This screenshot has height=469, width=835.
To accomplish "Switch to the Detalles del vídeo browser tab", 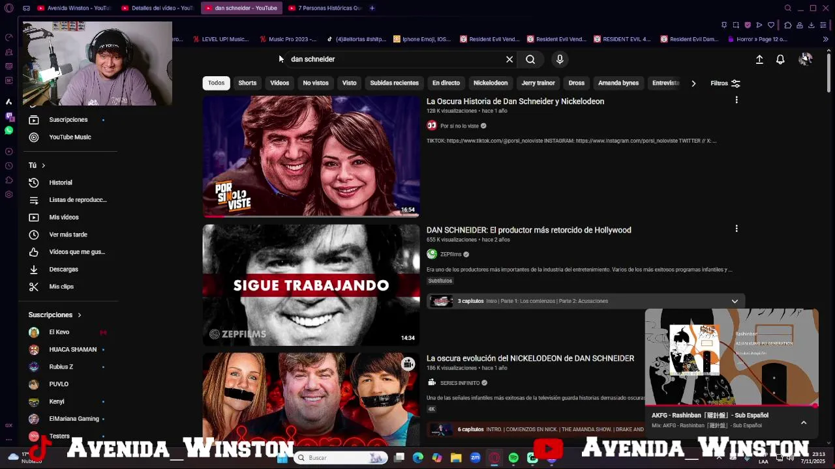I will pos(157,8).
